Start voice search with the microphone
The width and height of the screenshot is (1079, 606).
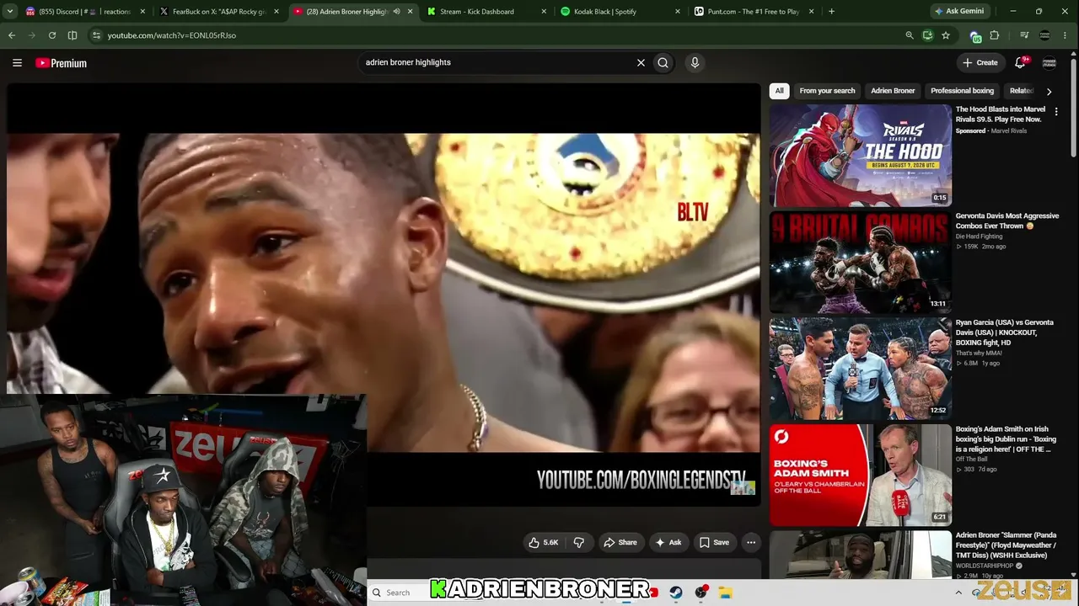pyautogui.click(x=695, y=62)
